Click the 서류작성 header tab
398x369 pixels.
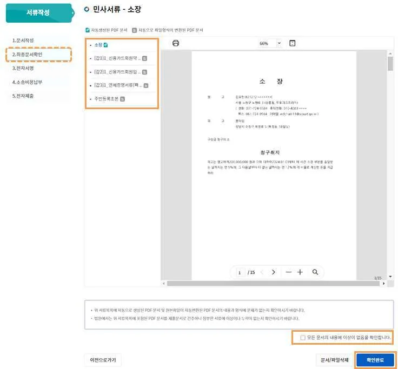[x=39, y=12]
